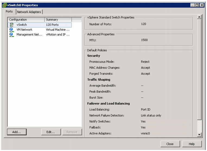The width and height of the screenshot is (207, 151).
Task: Click the vertical scrollbar thumb
Action: pyautogui.click(x=199, y=69)
